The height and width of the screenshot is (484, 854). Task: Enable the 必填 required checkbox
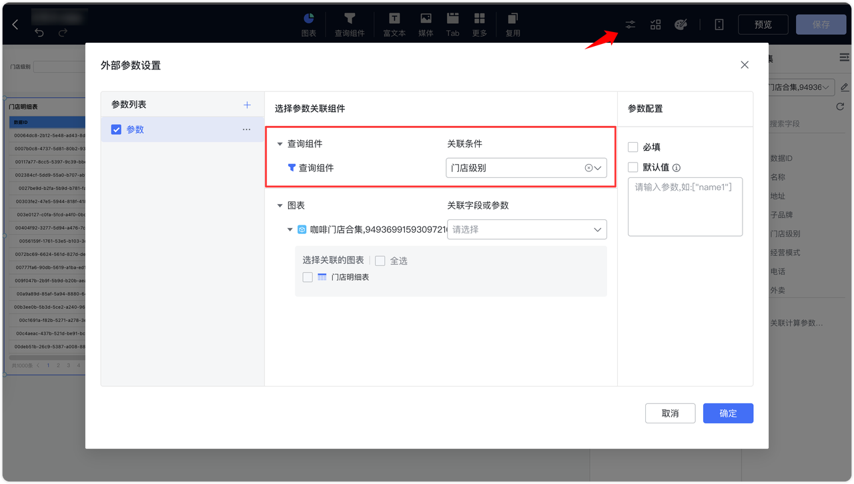(632, 147)
